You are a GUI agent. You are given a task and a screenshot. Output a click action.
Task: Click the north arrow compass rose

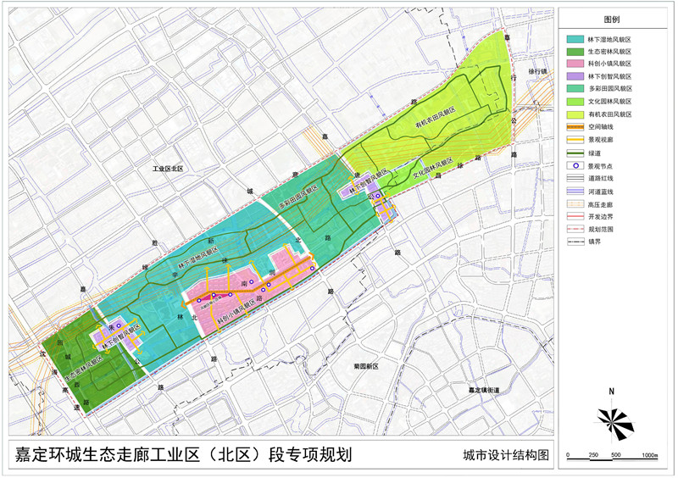click(x=611, y=419)
